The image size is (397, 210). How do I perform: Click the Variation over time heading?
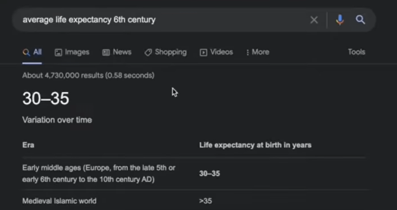[x=57, y=120]
